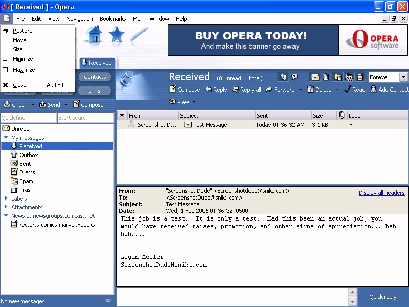Screen dimensions: 409x307
Task: Click the envelope icon beside Test Message
Action: [188, 124]
